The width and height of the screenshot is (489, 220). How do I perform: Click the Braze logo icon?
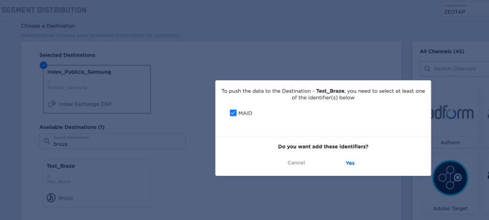[51, 197]
